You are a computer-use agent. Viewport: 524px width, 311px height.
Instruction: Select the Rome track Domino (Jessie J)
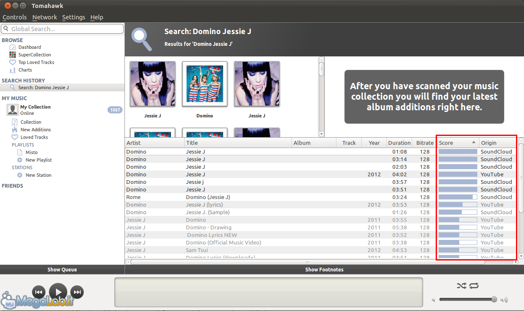[x=321, y=197]
